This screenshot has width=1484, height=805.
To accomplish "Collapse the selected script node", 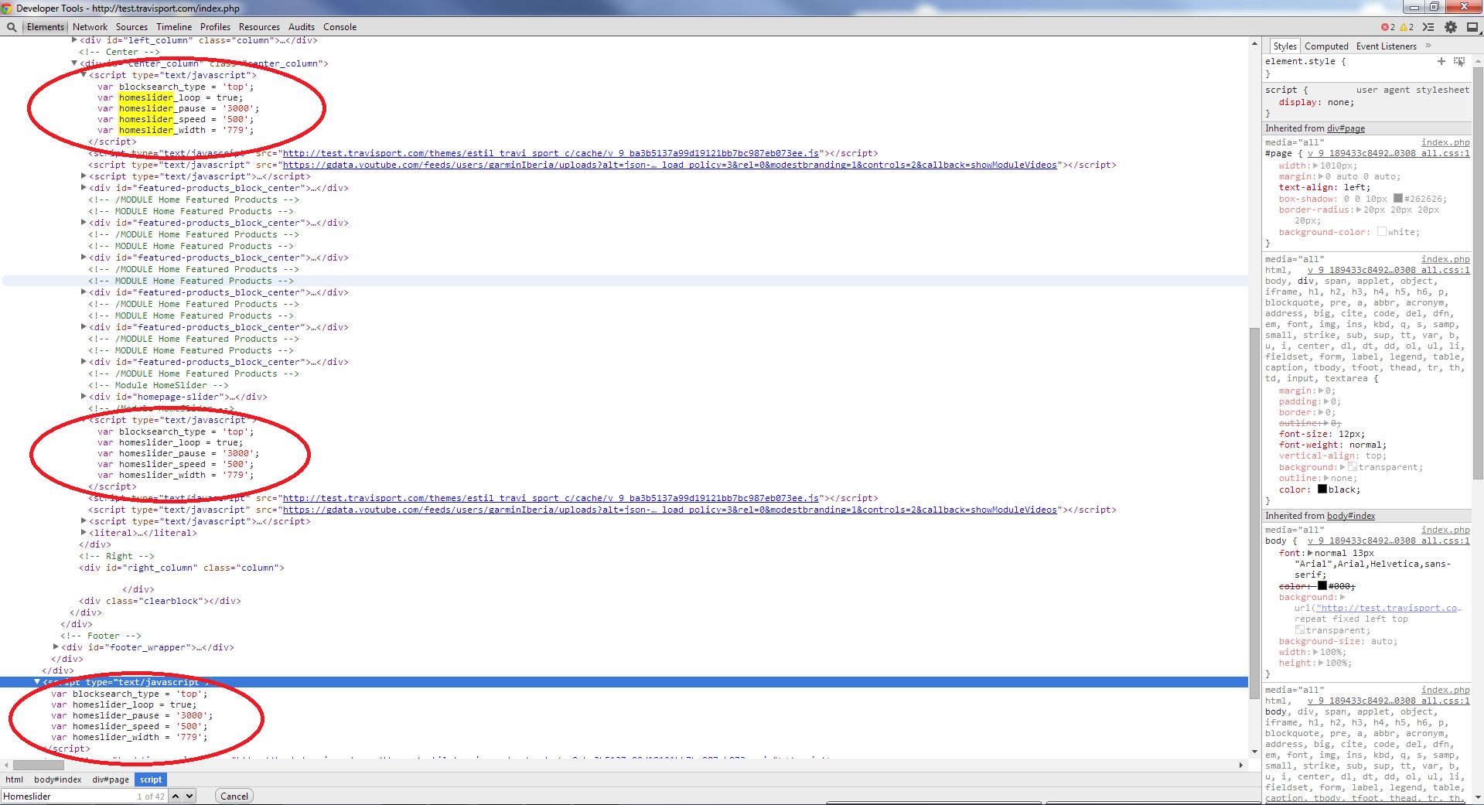I will [37, 682].
